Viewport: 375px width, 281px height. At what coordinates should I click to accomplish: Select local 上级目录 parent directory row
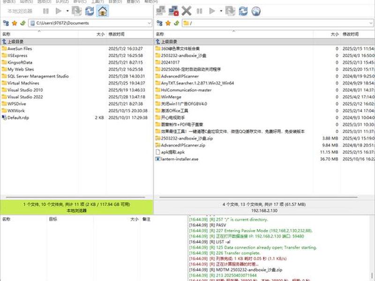(x=76, y=42)
